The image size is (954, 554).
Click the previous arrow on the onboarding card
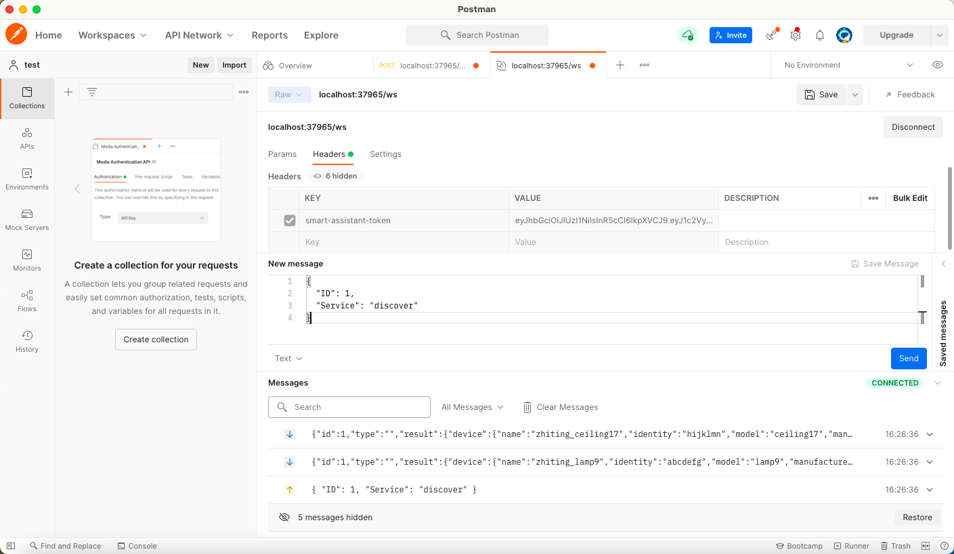(77, 189)
